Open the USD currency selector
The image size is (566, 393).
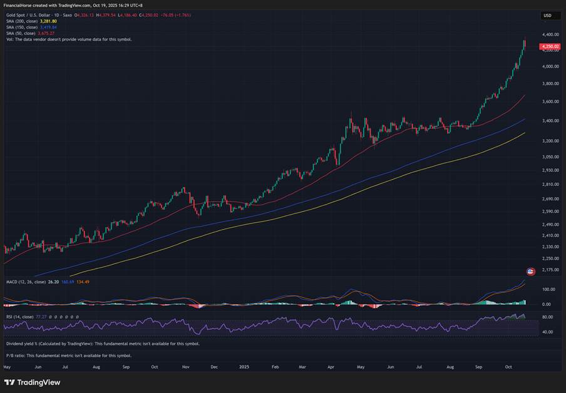pyautogui.click(x=547, y=16)
